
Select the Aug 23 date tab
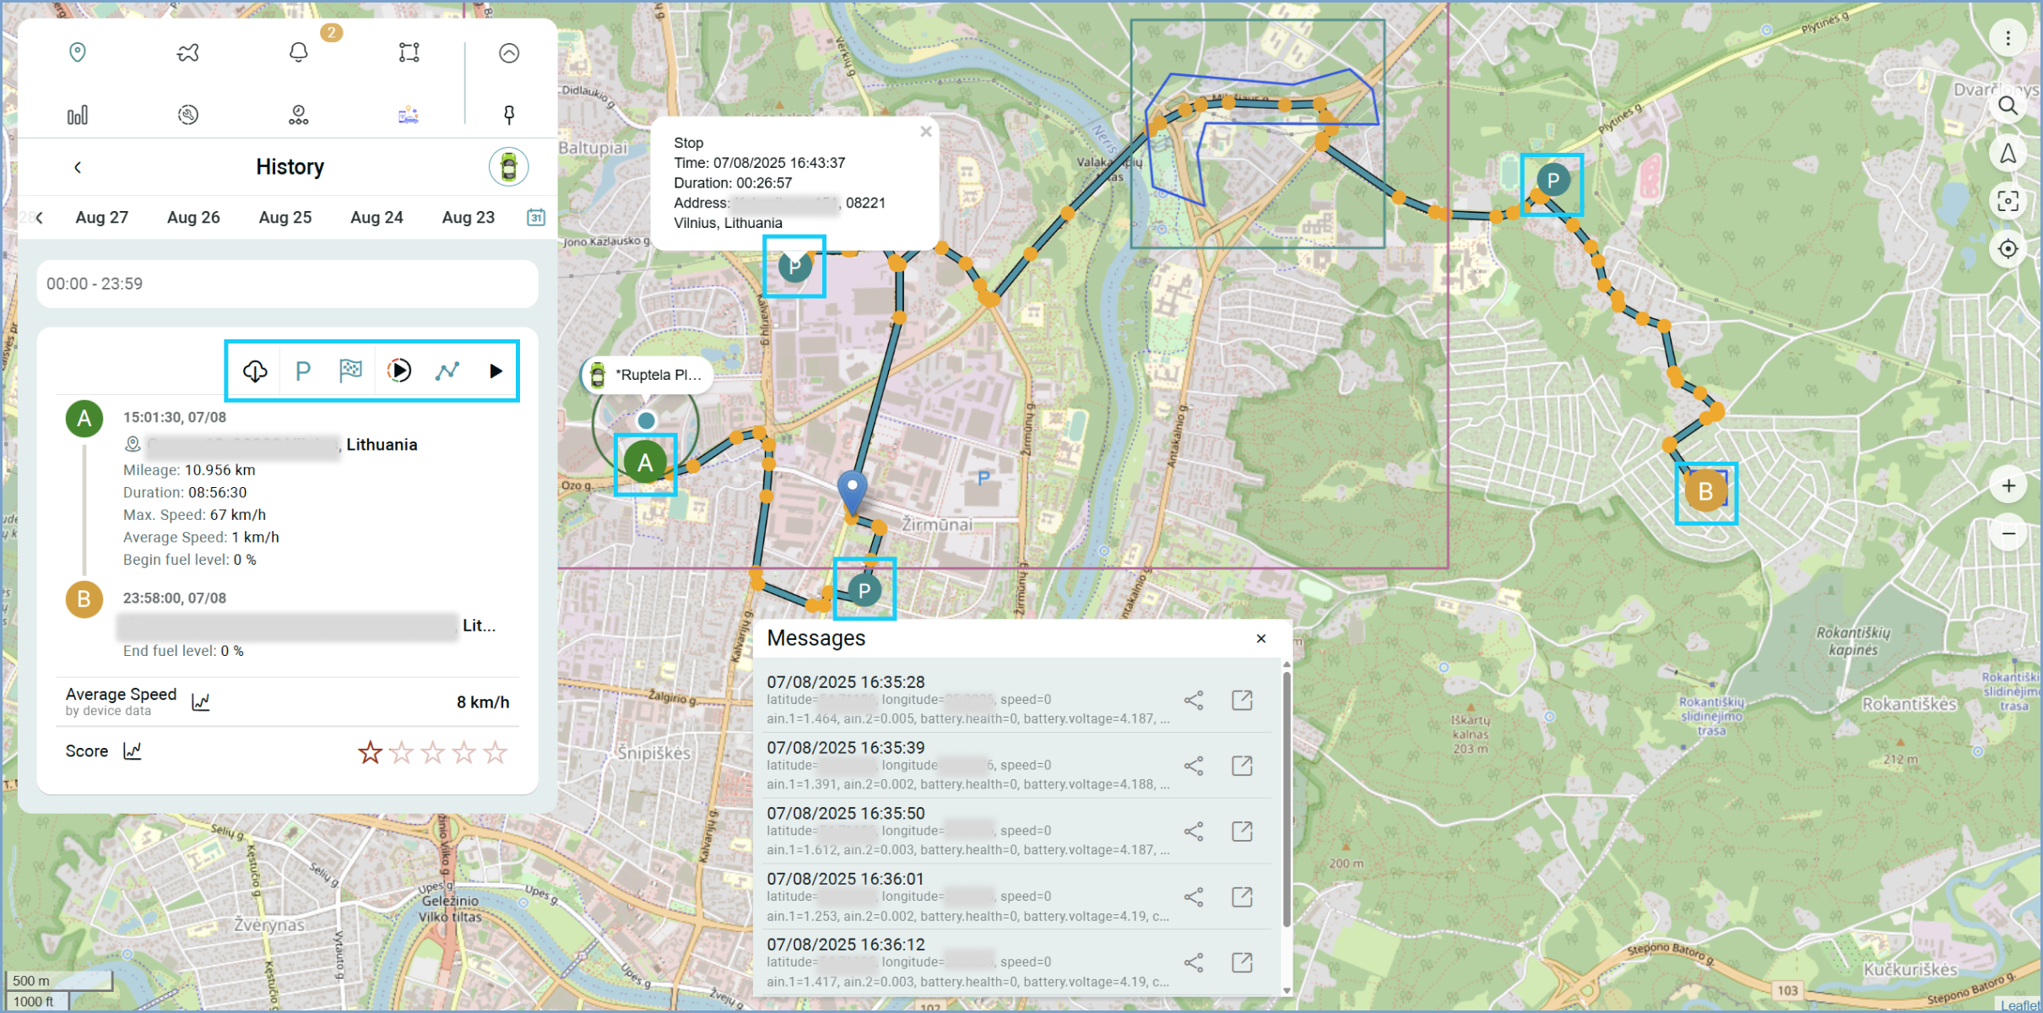pos(468,217)
